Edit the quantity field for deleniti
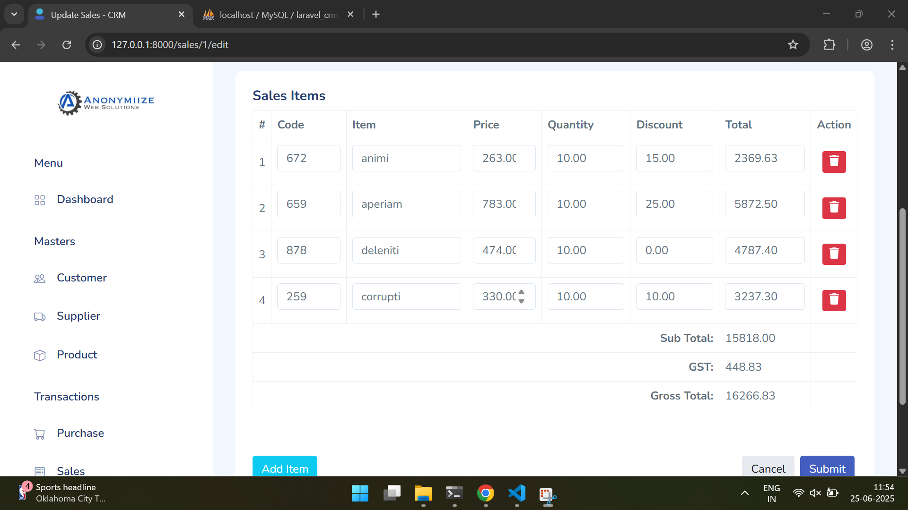 585,250
